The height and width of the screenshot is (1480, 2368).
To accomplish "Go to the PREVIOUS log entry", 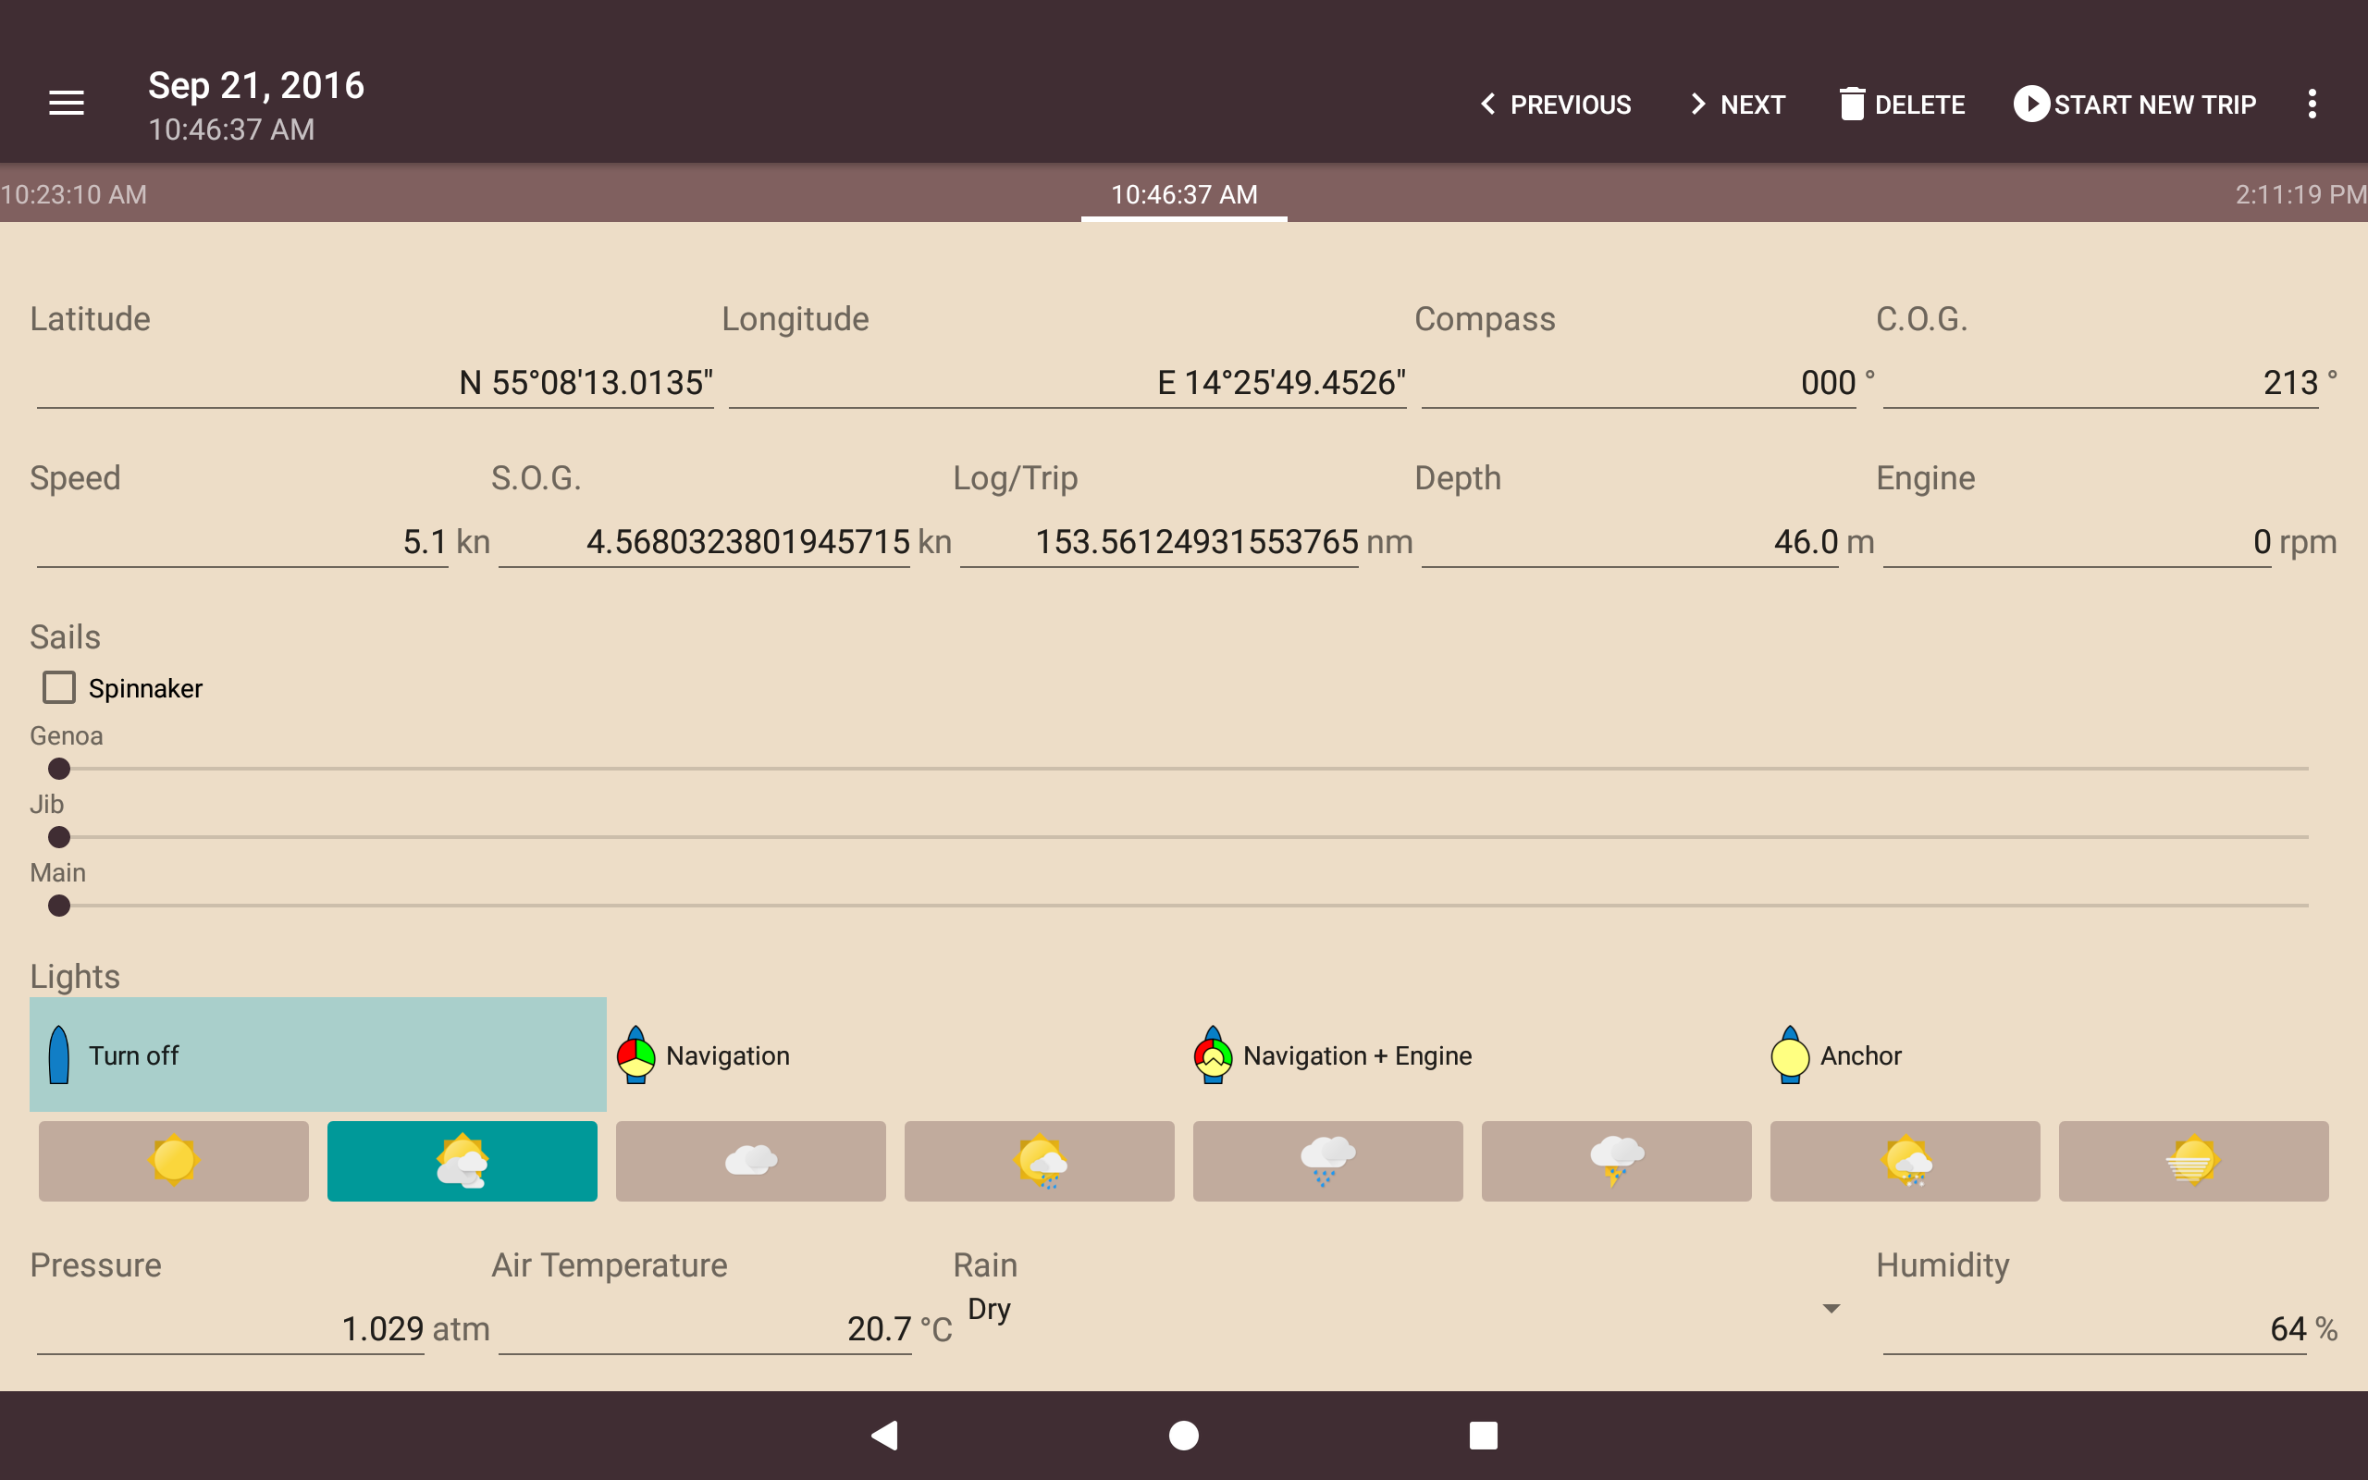I will coord(1555,104).
